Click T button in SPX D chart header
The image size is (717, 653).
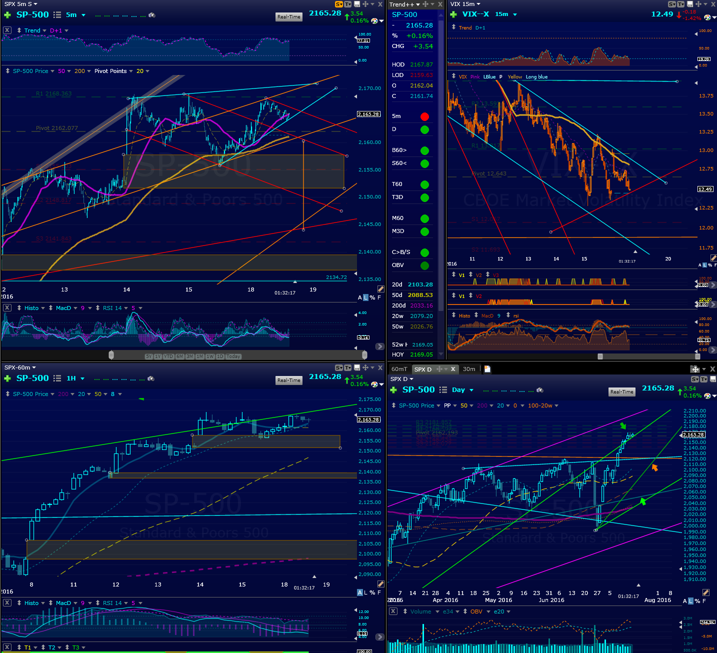(x=704, y=379)
